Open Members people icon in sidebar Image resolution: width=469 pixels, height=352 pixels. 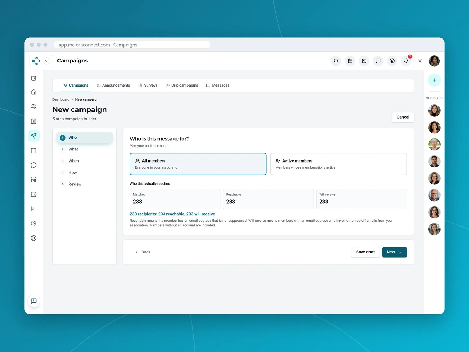(34, 107)
